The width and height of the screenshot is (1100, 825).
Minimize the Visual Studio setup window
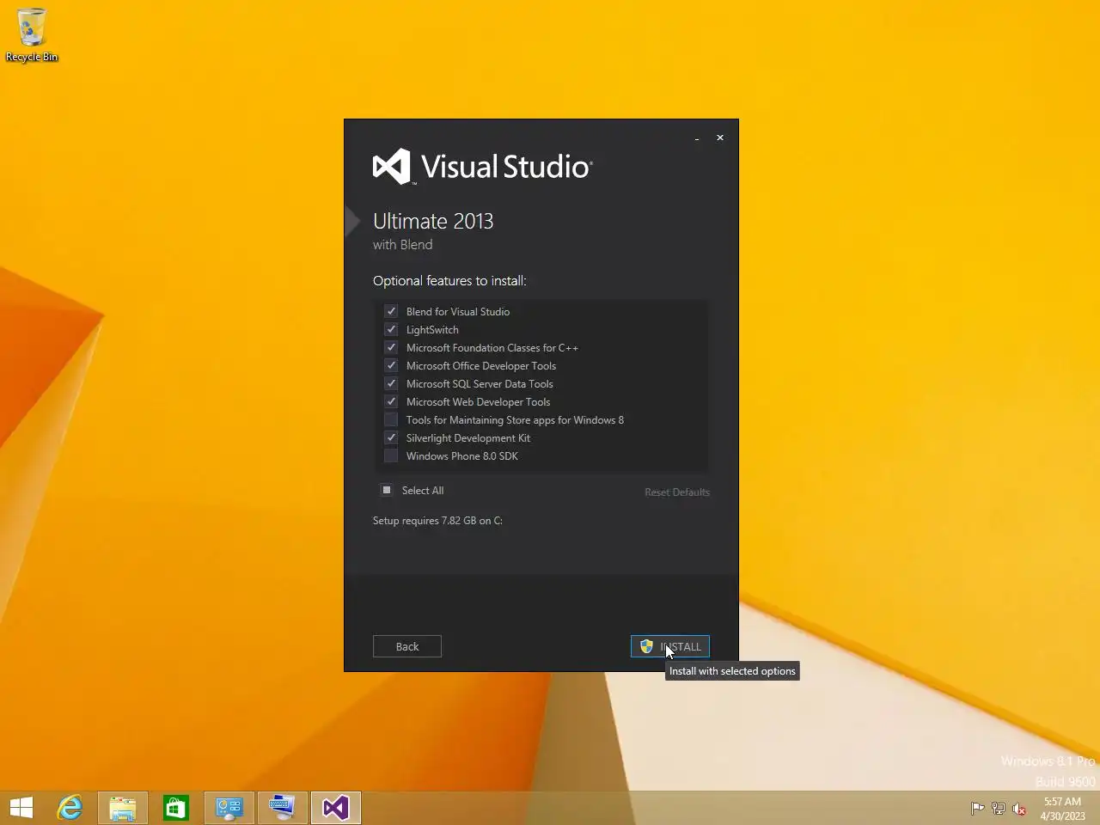(697, 137)
